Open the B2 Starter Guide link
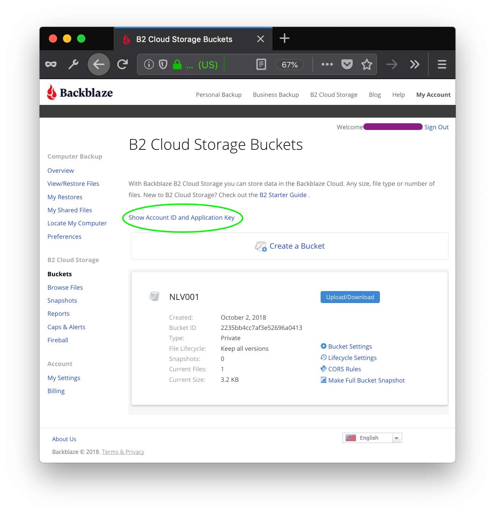This screenshot has width=495, height=515. tap(283, 195)
